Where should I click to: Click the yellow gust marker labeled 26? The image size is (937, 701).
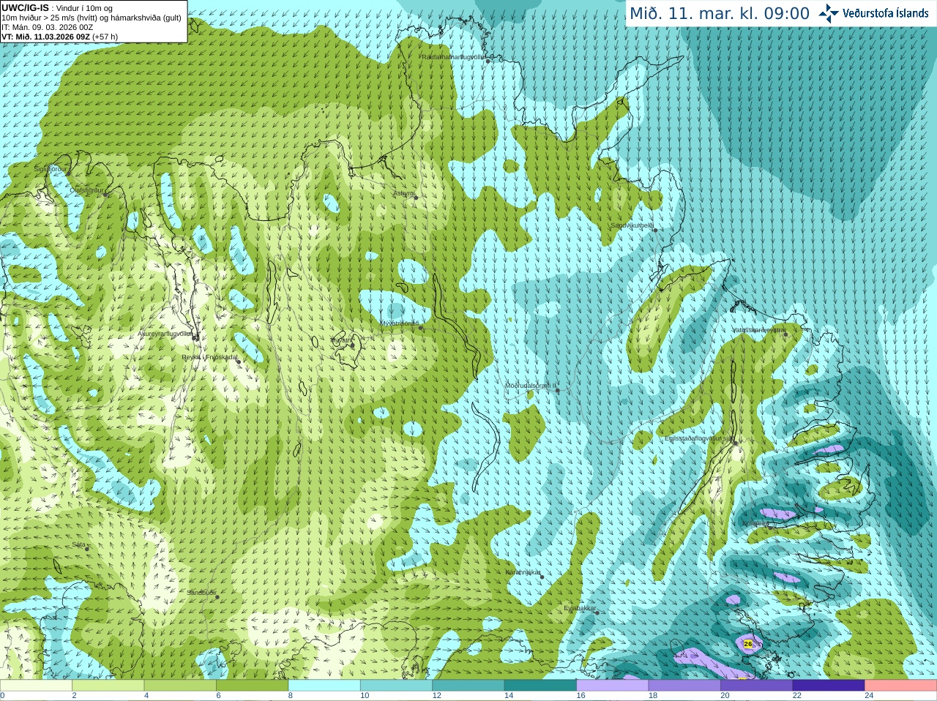pyautogui.click(x=747, y=644)
